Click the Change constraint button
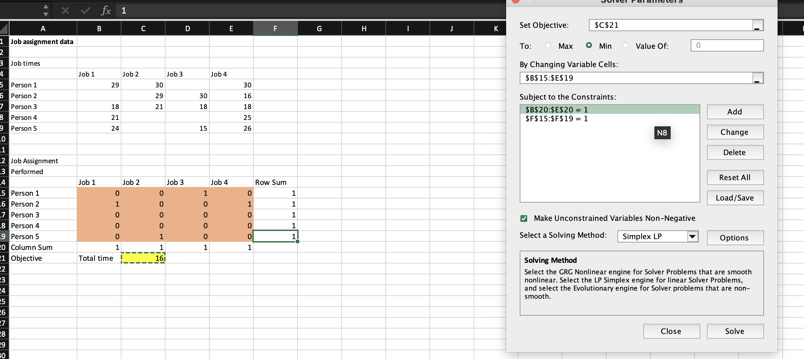Screen dimensions: 804x359 point(735,132)
